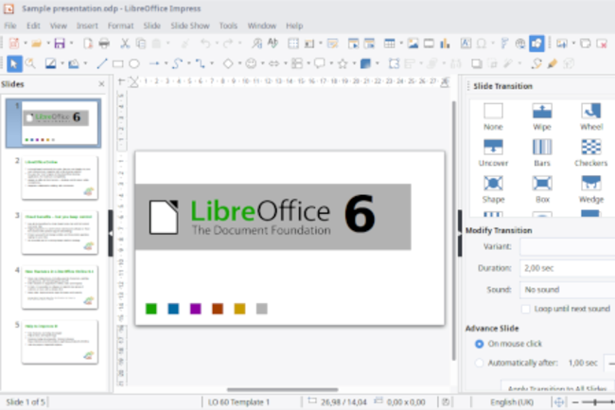Expand Curves and Polygons dropdown arrow
Viewport: 615px width, 410px height.
pyautogui.click(x=188, y=63)
